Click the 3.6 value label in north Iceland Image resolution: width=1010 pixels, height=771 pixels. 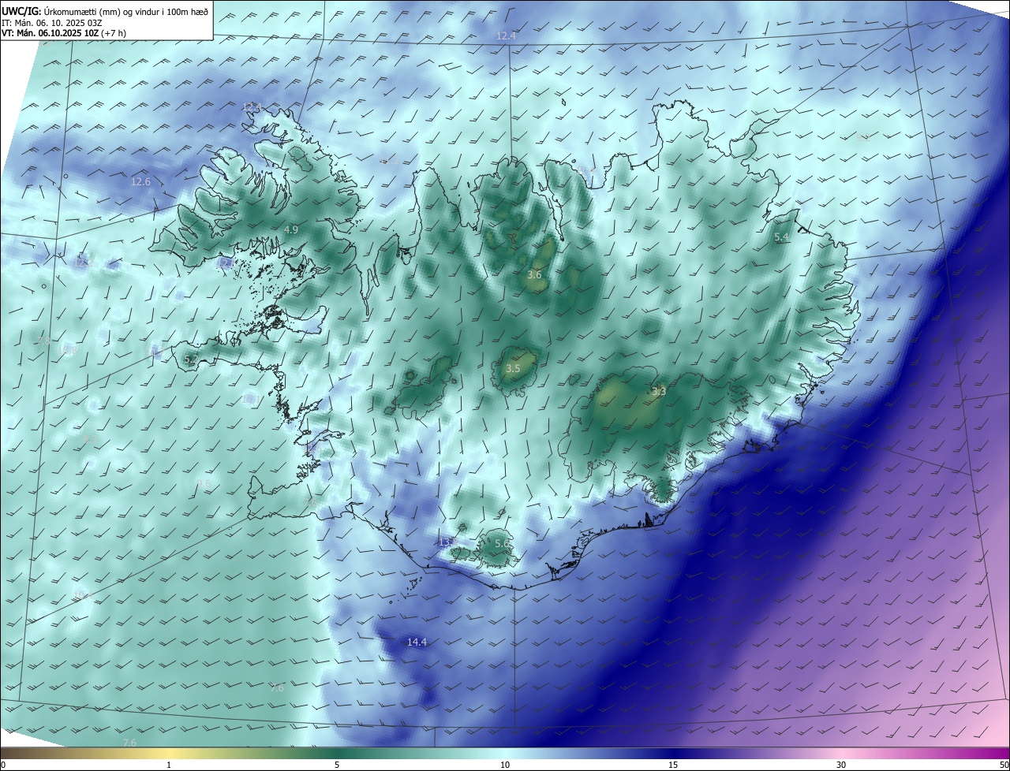coord(534,275)
